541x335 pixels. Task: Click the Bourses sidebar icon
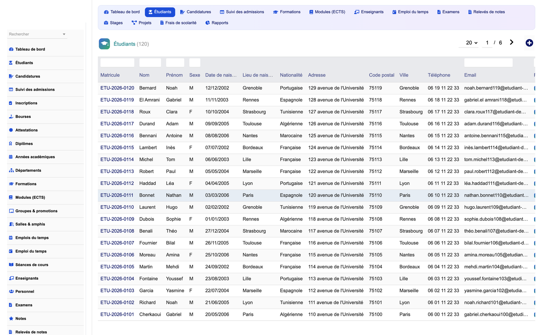pos(11,116)
